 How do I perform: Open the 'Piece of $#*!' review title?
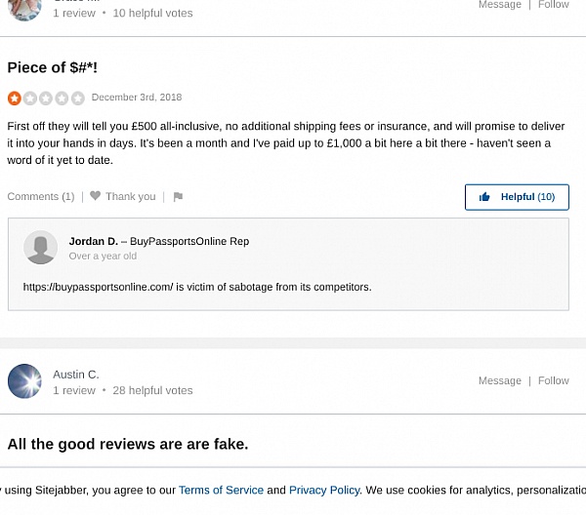(x=53, y=67)
